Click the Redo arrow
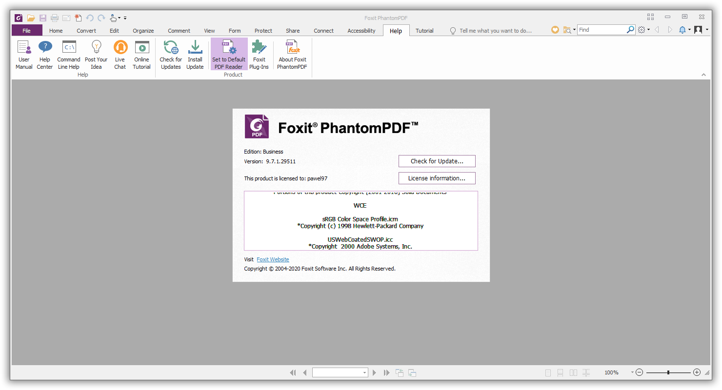 (101, 18)
